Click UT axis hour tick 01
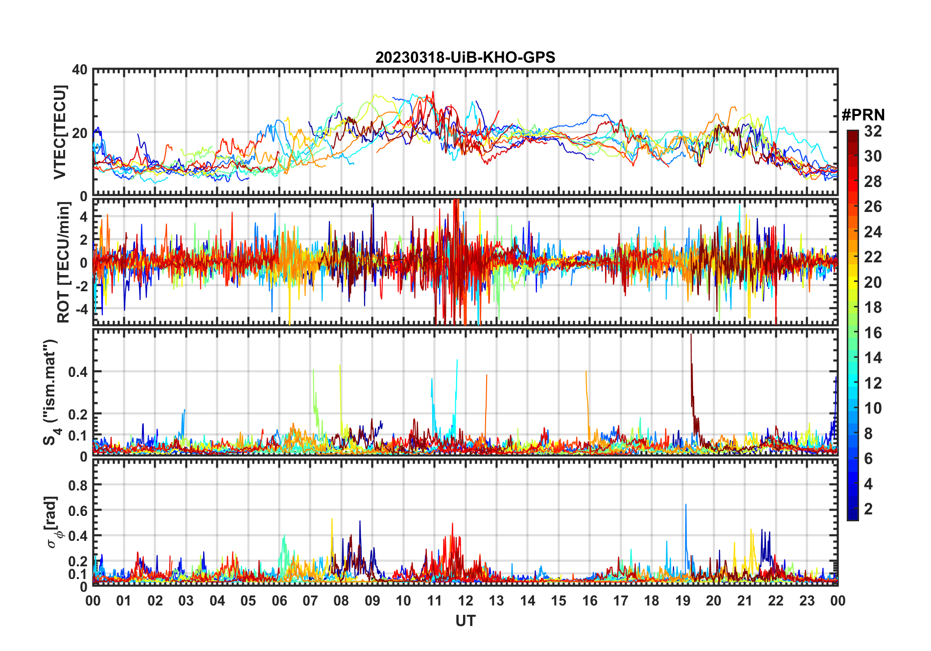Screen dimensions: 931x651 124,601
